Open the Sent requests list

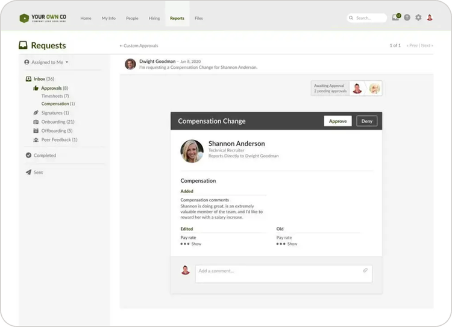(x=38, y=173)
